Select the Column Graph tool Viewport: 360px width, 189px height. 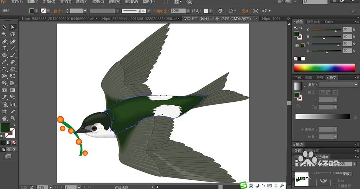[x=13, y=105]
